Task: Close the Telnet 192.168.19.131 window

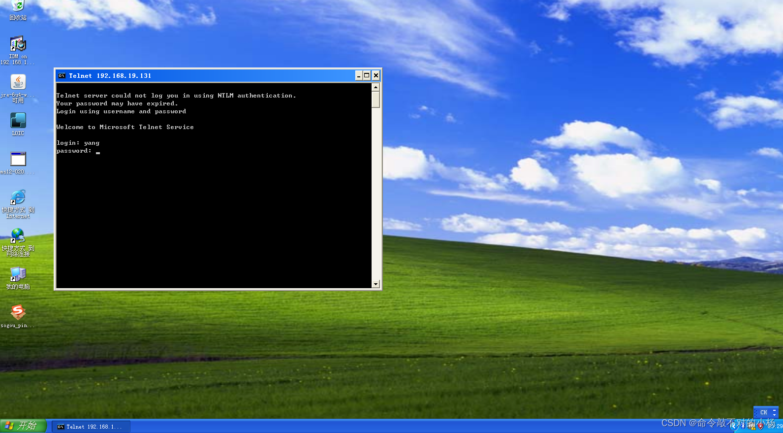Action: click(376, 75)
